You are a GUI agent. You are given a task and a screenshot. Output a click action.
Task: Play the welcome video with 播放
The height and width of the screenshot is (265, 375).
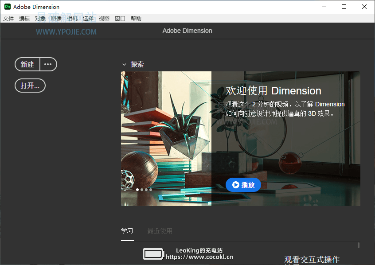tap(243, 185)
